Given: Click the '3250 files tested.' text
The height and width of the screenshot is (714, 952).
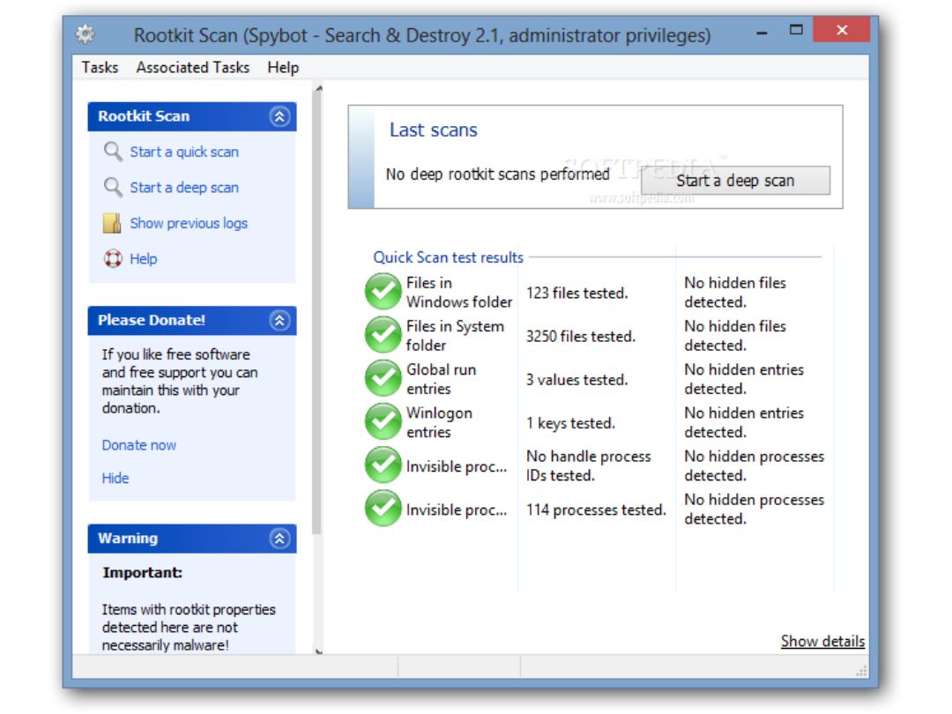Looking at the screenshot, I should click(580, 337).
